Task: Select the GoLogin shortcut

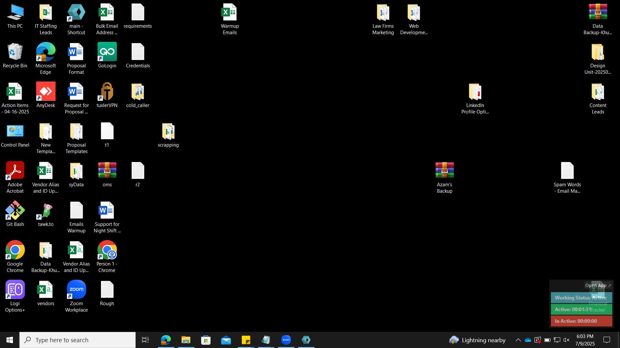Action: click(107, 56)
